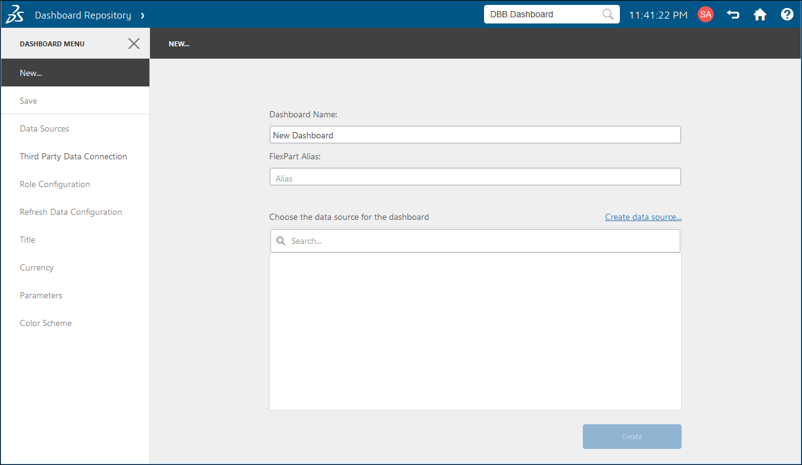
Task: Open the Help question mark icon
Action: tap(787, 14)
